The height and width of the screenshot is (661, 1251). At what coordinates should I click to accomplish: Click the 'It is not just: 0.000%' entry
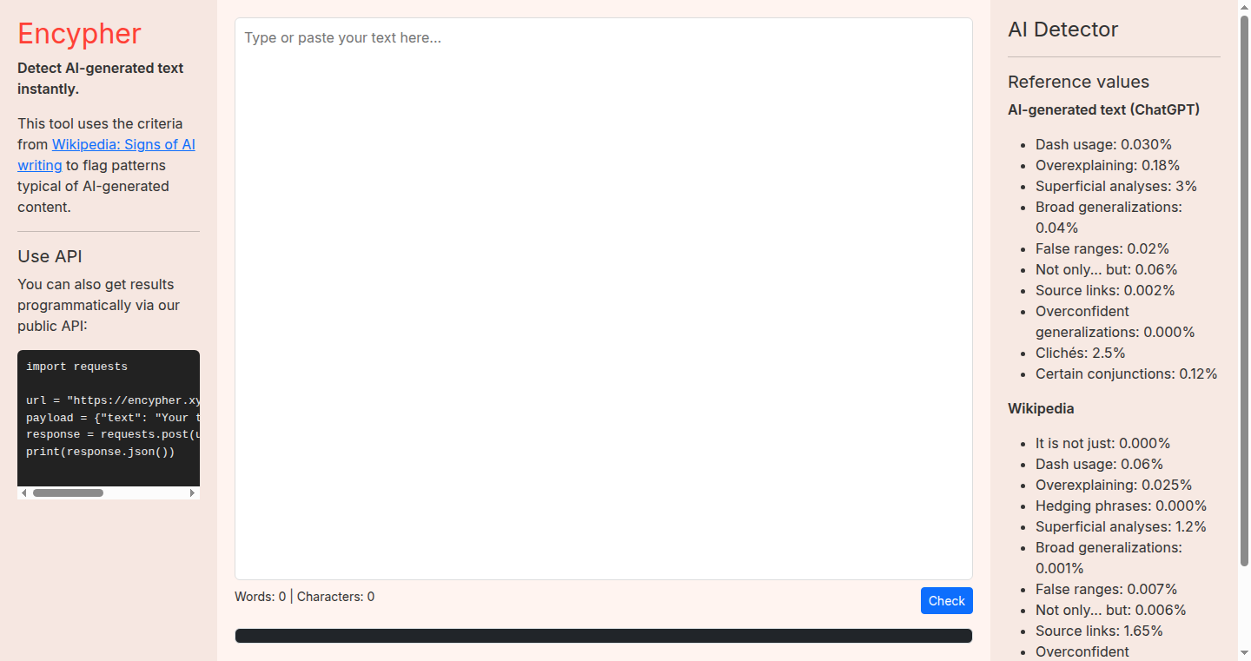click(1103, 443)
